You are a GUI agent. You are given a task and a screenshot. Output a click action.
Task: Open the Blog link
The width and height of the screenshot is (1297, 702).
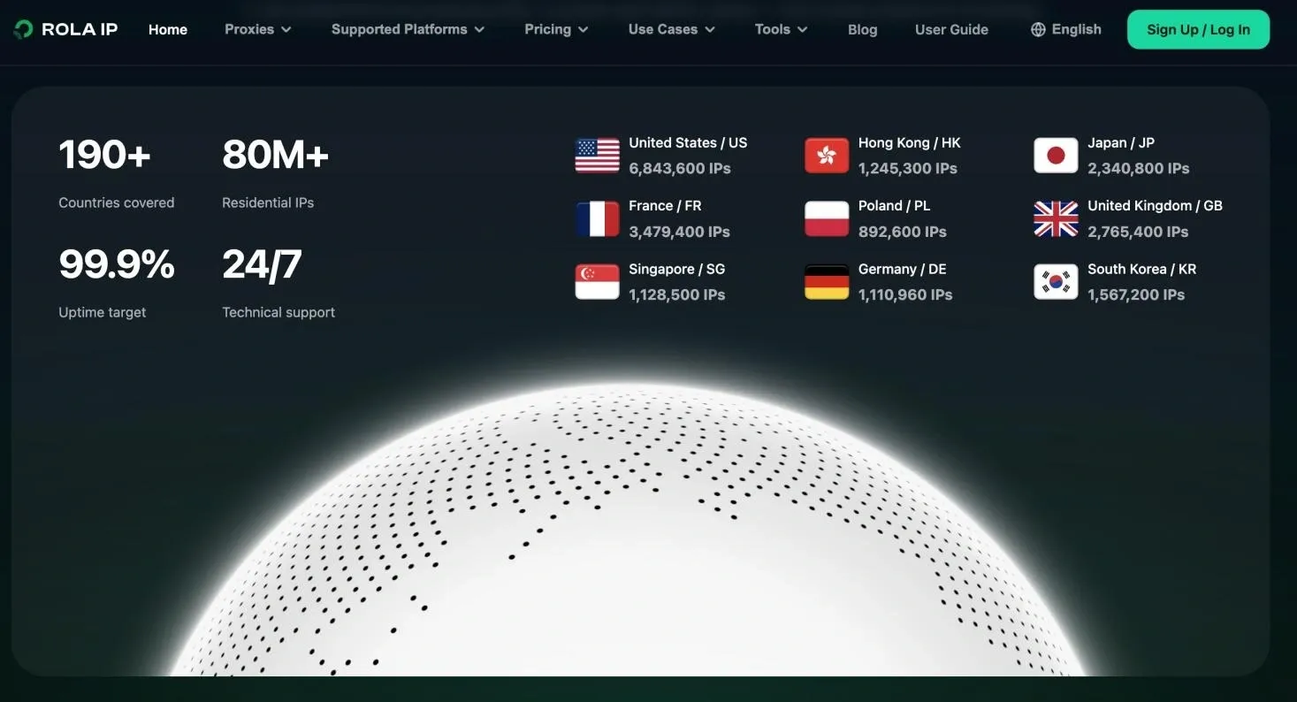pyautogui.click(x=863, y=29)
